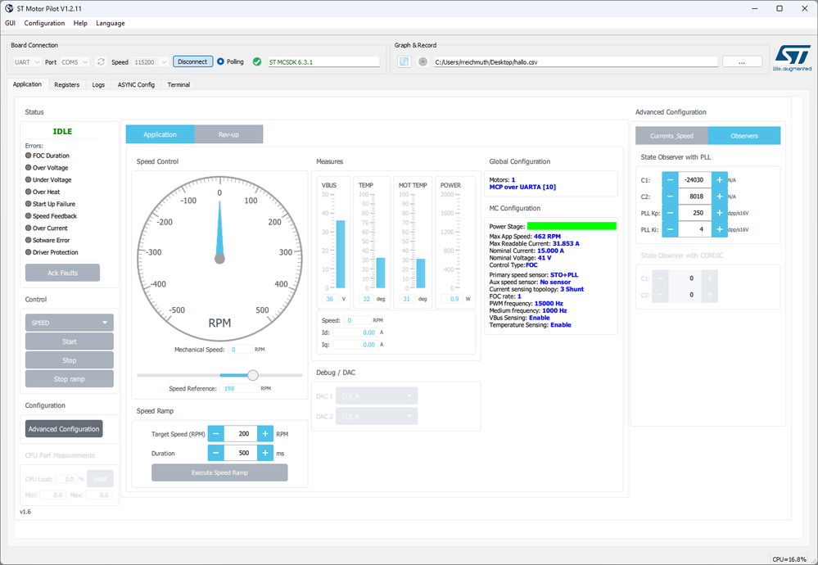
Task: Expand the Port COM5 dropdown
Action: (x=75, y=62)
